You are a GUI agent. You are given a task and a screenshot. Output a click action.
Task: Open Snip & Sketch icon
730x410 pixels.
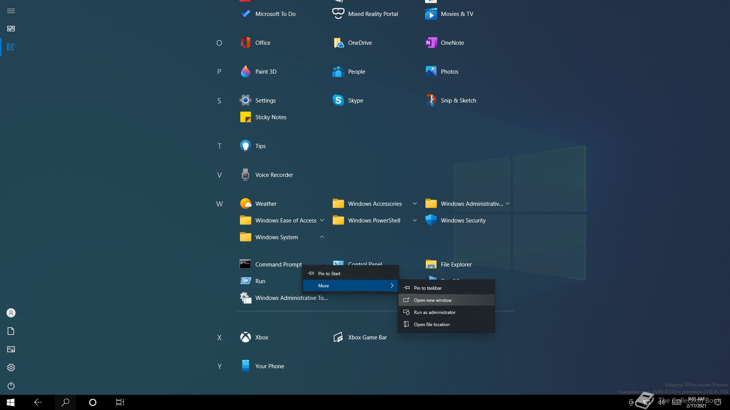click(x=431, y=101)
